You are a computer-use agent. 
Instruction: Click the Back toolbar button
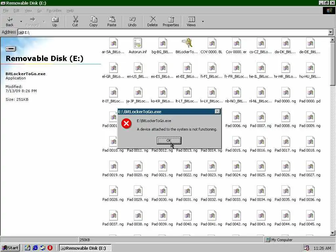(x=10, y=22)
